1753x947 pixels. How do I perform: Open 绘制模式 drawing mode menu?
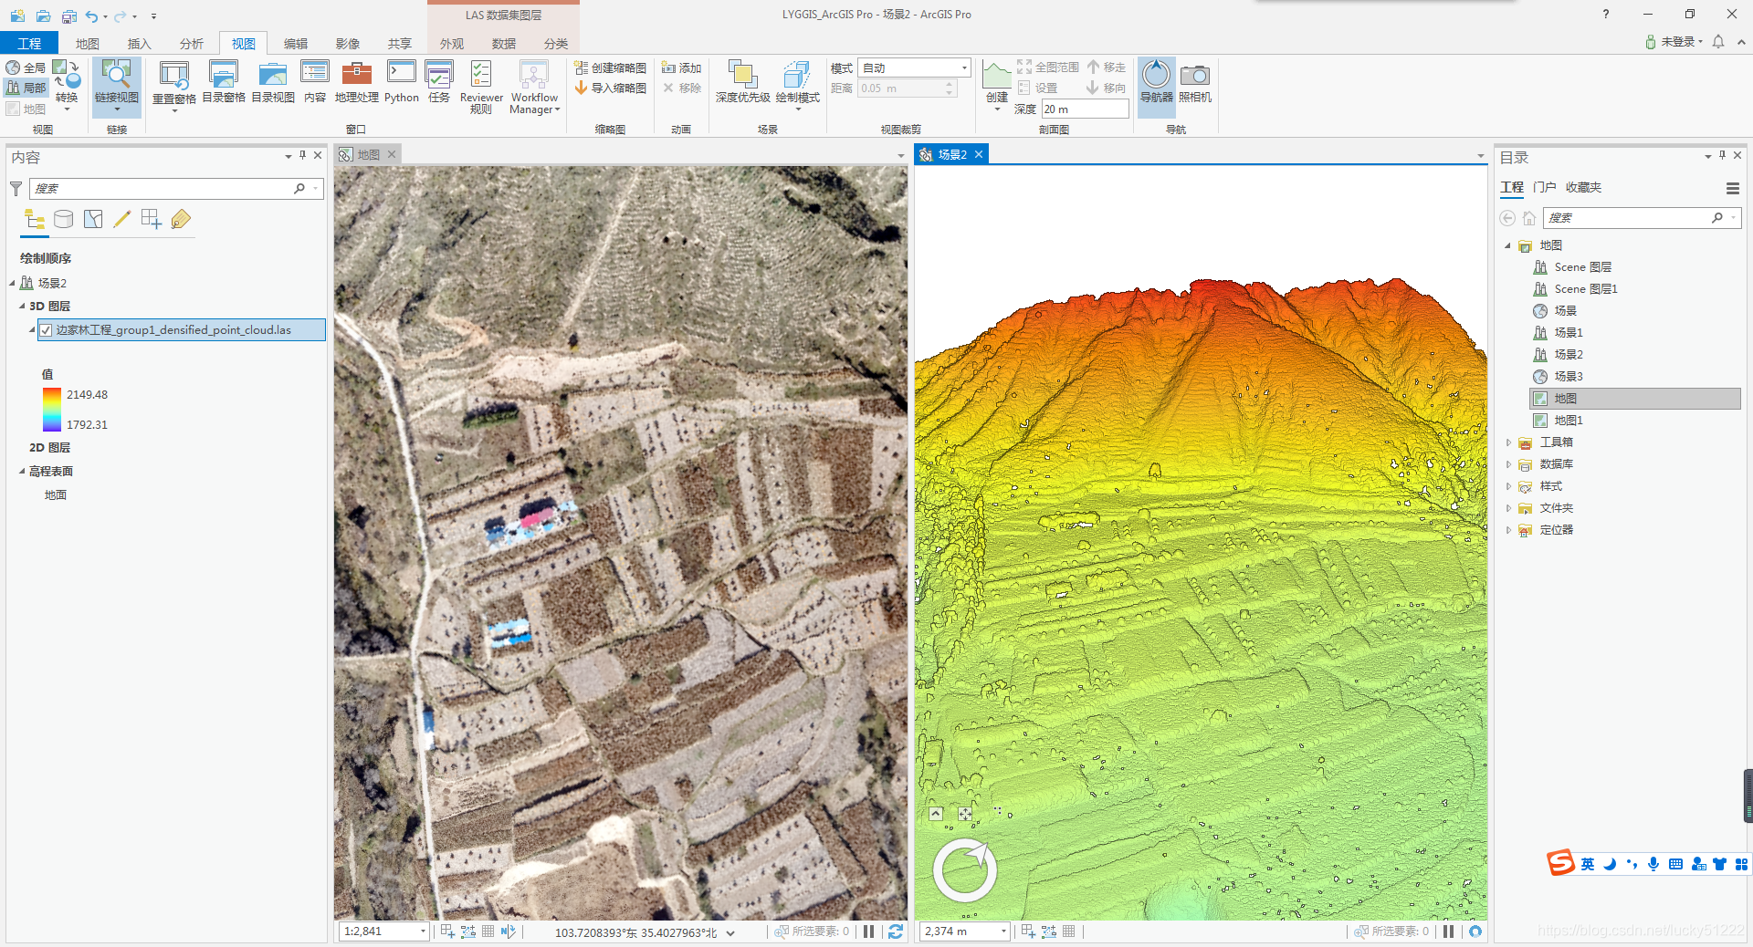point(797,87)
